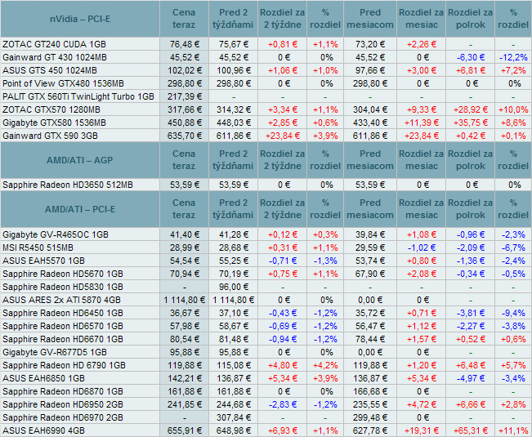Screen dimensions: 532x437
Task: Select the "-4,97 €" half-year difference
Action: pyautogui.click(x=471, y=378)
